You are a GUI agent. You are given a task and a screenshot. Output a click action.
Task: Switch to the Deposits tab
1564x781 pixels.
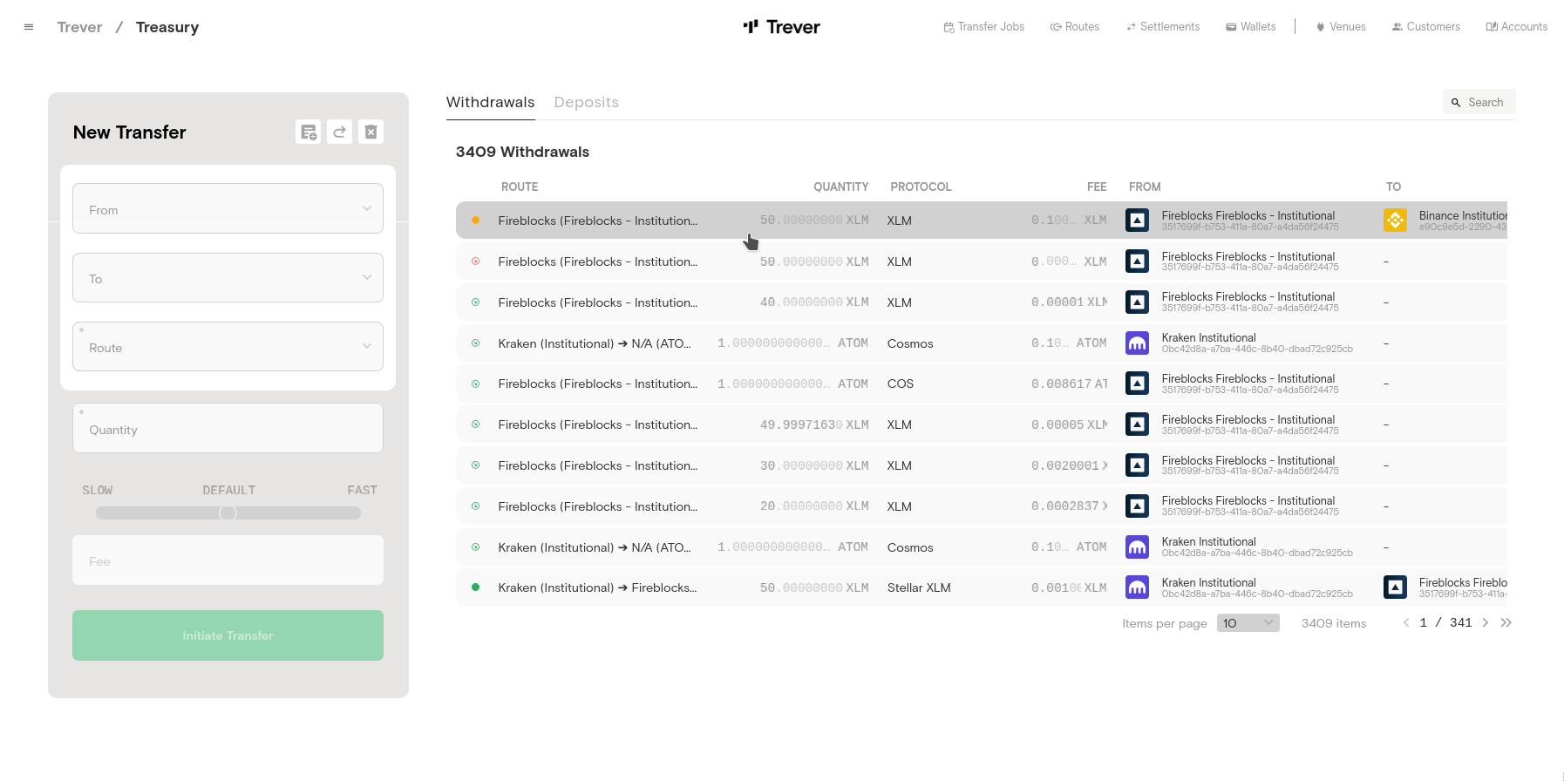tap(586, 102)
